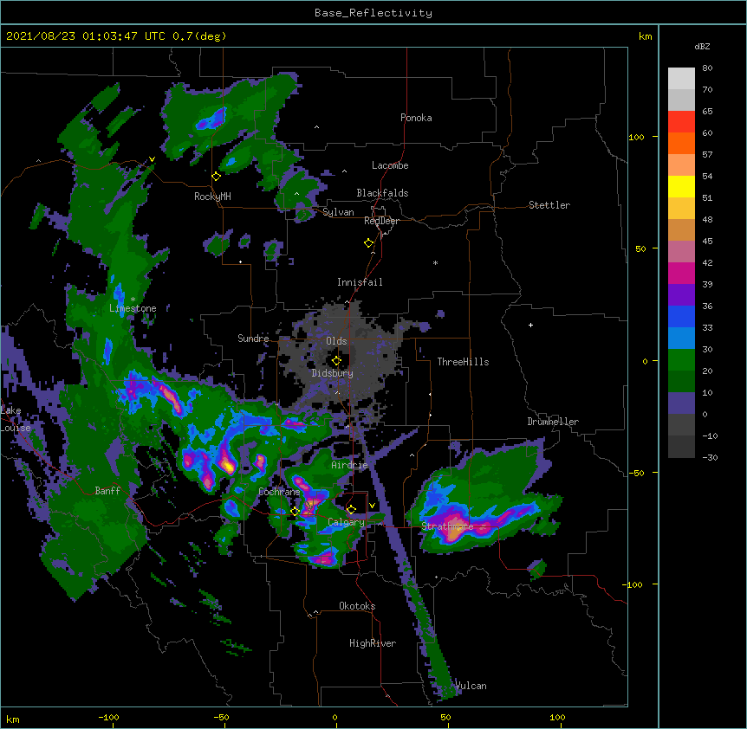Click the yellow diamond marker near Cochrane

point(295,511)
